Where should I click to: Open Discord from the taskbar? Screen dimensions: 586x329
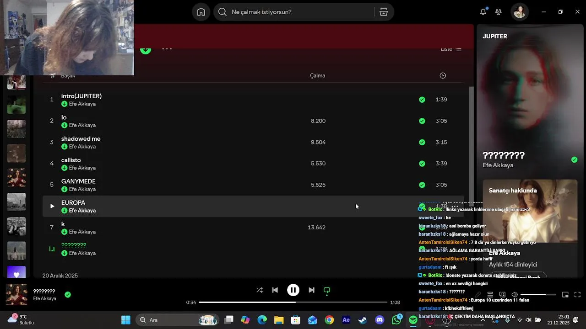click(x=380, y=320)
